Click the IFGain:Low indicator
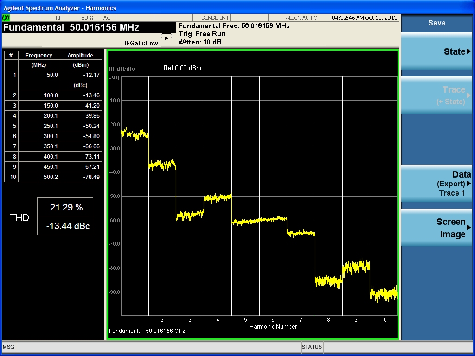The image size is (475, 356). pyautogui.click(x=141, y=43)
